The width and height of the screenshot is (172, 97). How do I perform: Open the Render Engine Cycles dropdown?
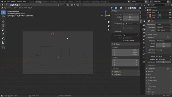pyautogui.click(x=164, y=25)
